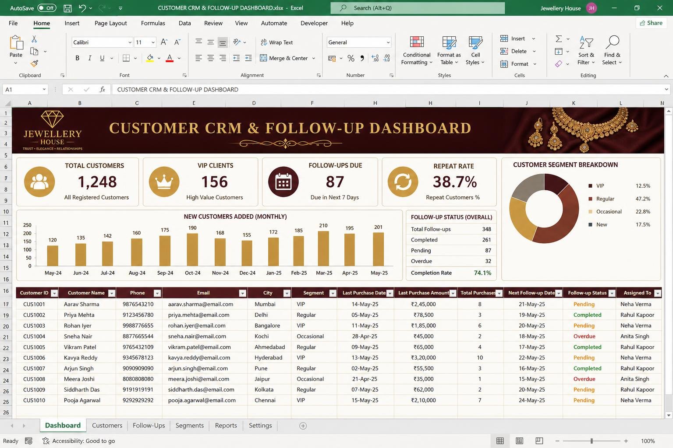Open Follow-up Status filter dropdown
673x448 pixels.
pos(613,293)
